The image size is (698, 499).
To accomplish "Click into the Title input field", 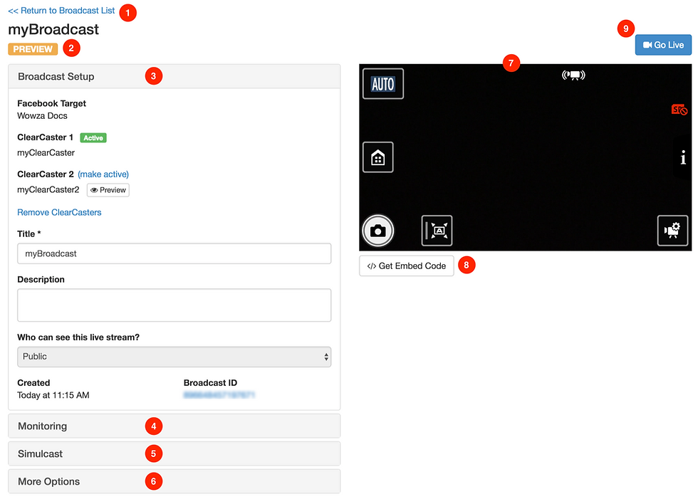I will tap(174, 253).
